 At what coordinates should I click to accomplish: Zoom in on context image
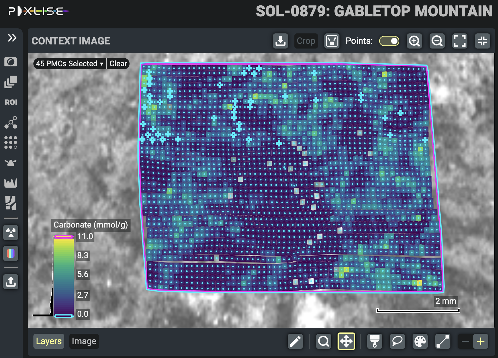click(414, 41)
